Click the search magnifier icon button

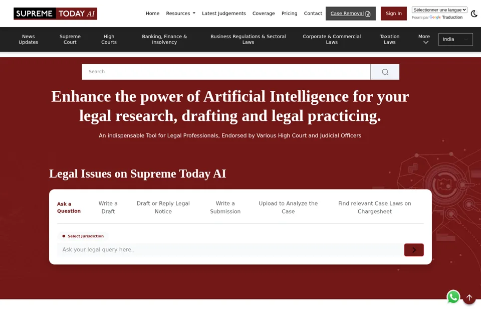coord(385,72)
